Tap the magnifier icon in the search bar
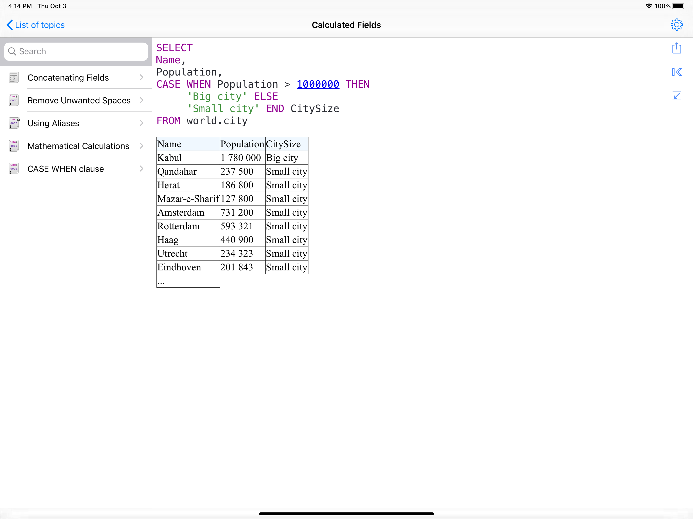The image size is (693, 519). point(12,51)
